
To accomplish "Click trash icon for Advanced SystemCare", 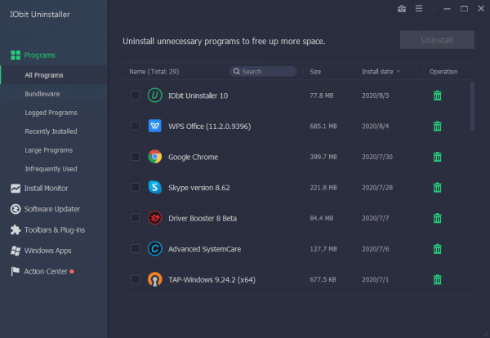I will tap(437, 249).
